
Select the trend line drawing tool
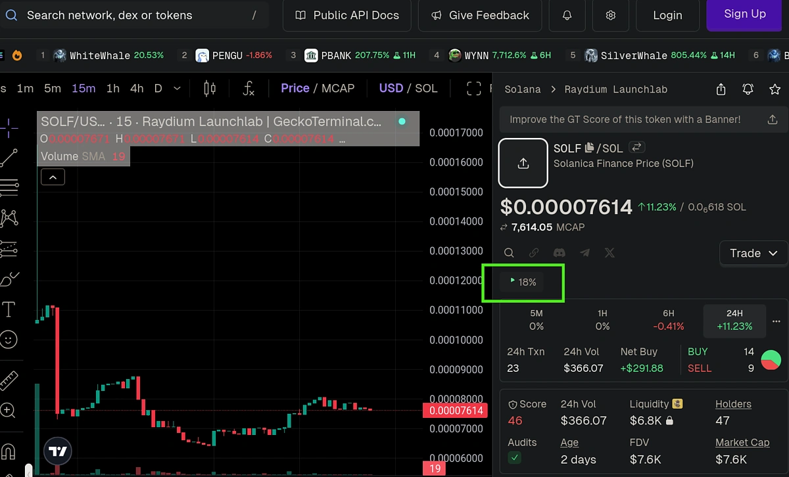[9, 156]
